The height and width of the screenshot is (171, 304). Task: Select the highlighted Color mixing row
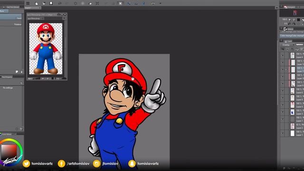(292, 36)
